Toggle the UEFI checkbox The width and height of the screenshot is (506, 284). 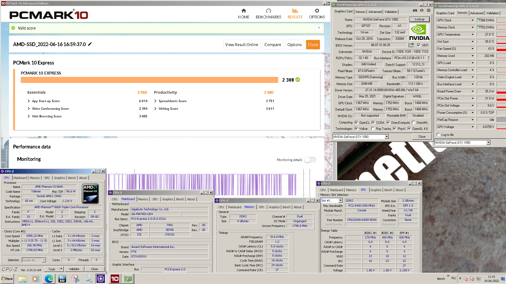(x=419, y=45)
